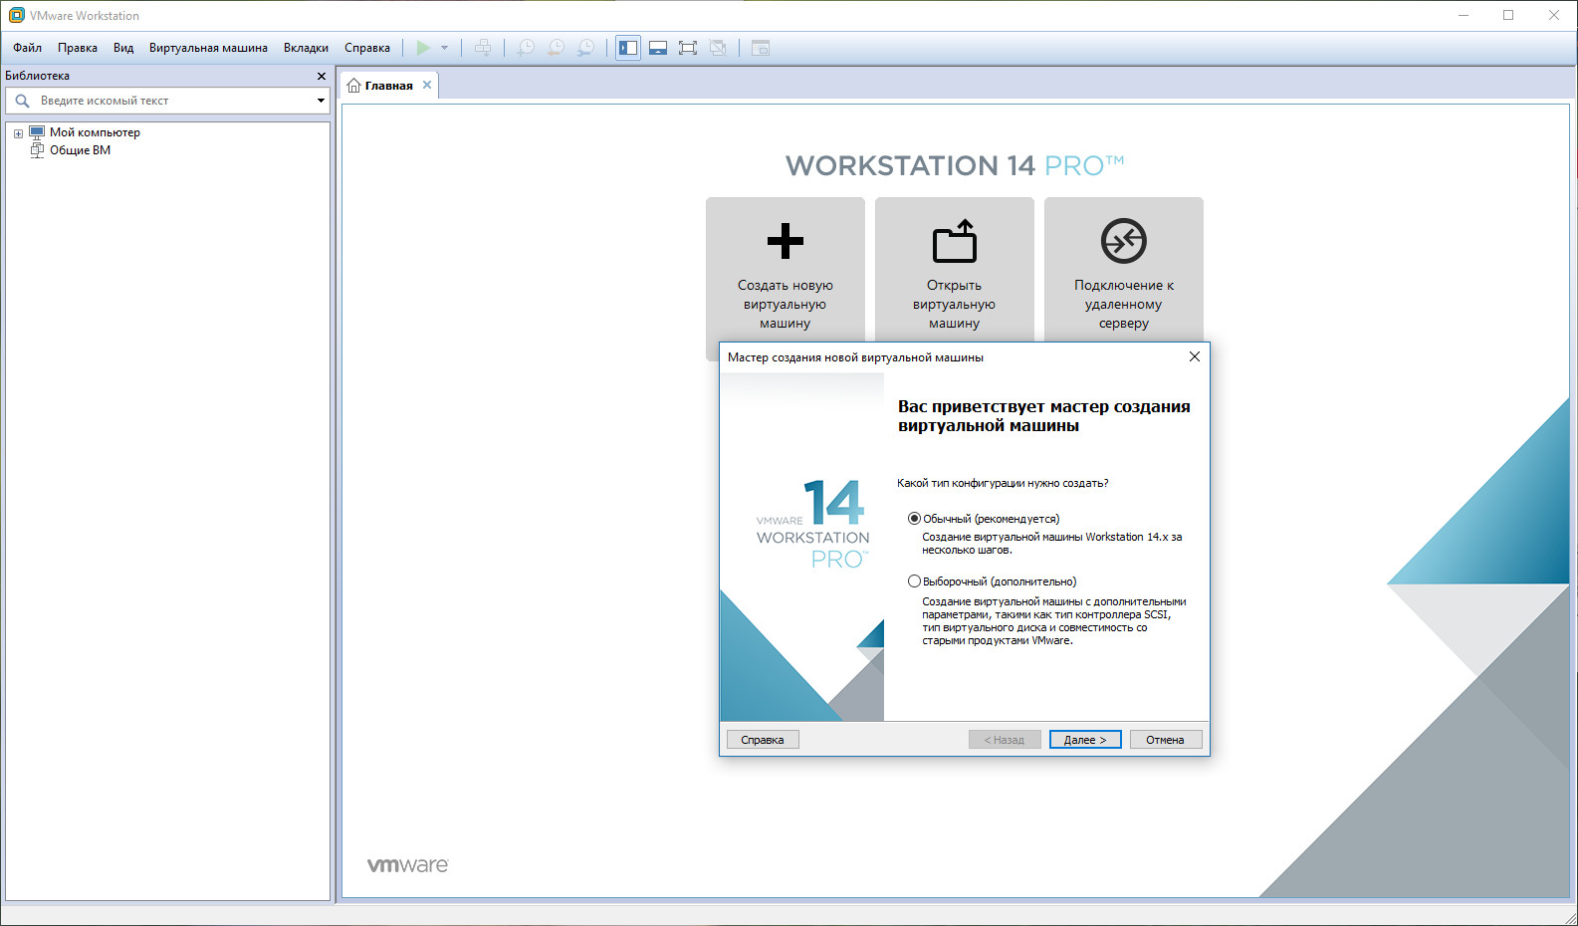Click the Далее > button
Viewport: 1578px width, 926px height.
(x=1085, y=740)
